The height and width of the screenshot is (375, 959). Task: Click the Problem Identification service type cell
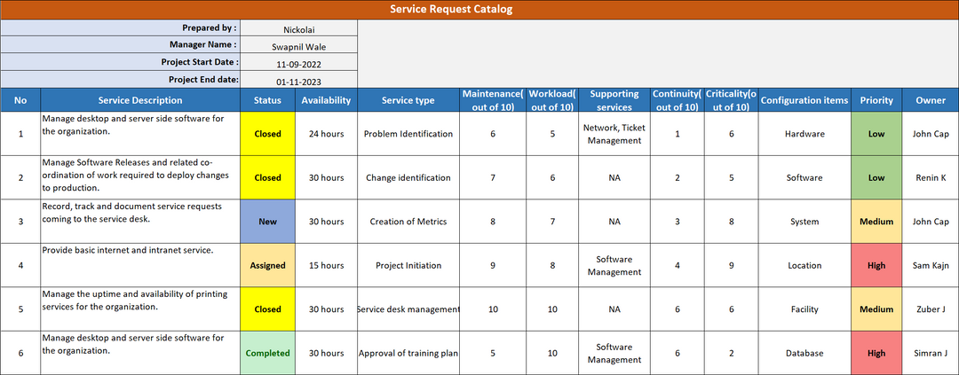tap(408, 134)
